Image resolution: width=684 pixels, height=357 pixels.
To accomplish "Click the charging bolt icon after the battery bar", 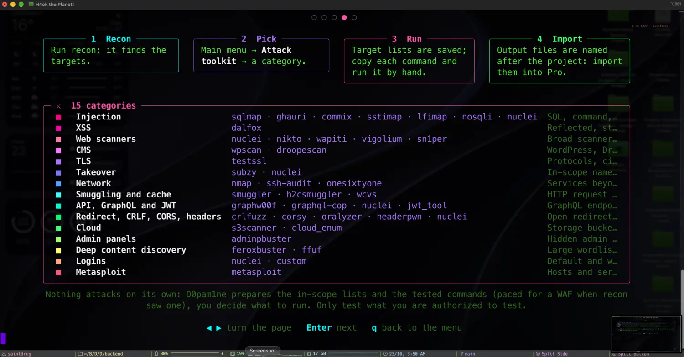I will 223,353.
